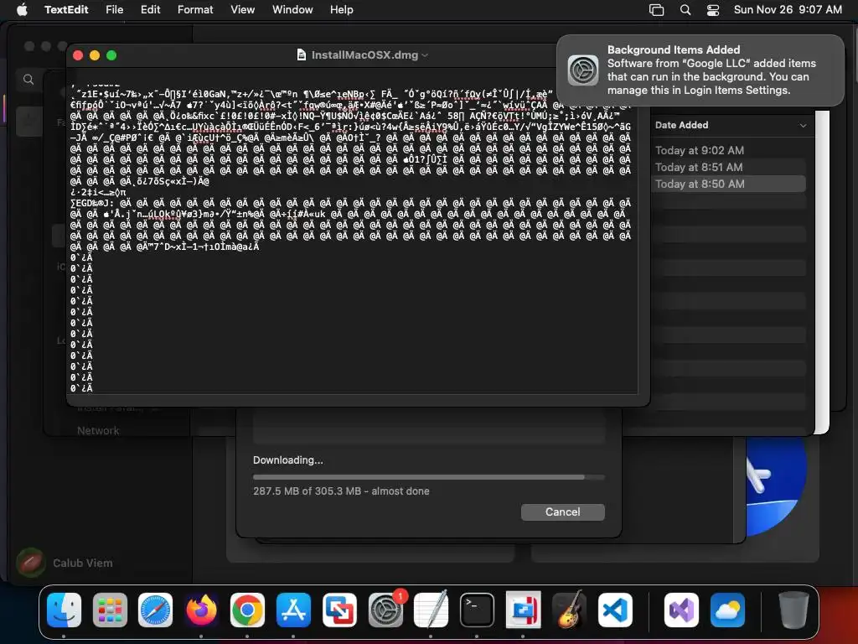Click the Calub Viem account name
The height and width of the screenshot is (644, 858).
click(83, 563)
